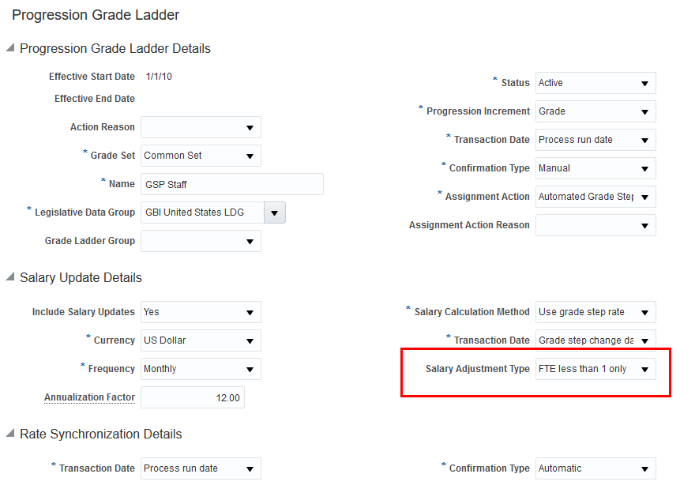Click the Annualization Factor input field
Viewport: 695px width, 504px height.
click(193, 397)
